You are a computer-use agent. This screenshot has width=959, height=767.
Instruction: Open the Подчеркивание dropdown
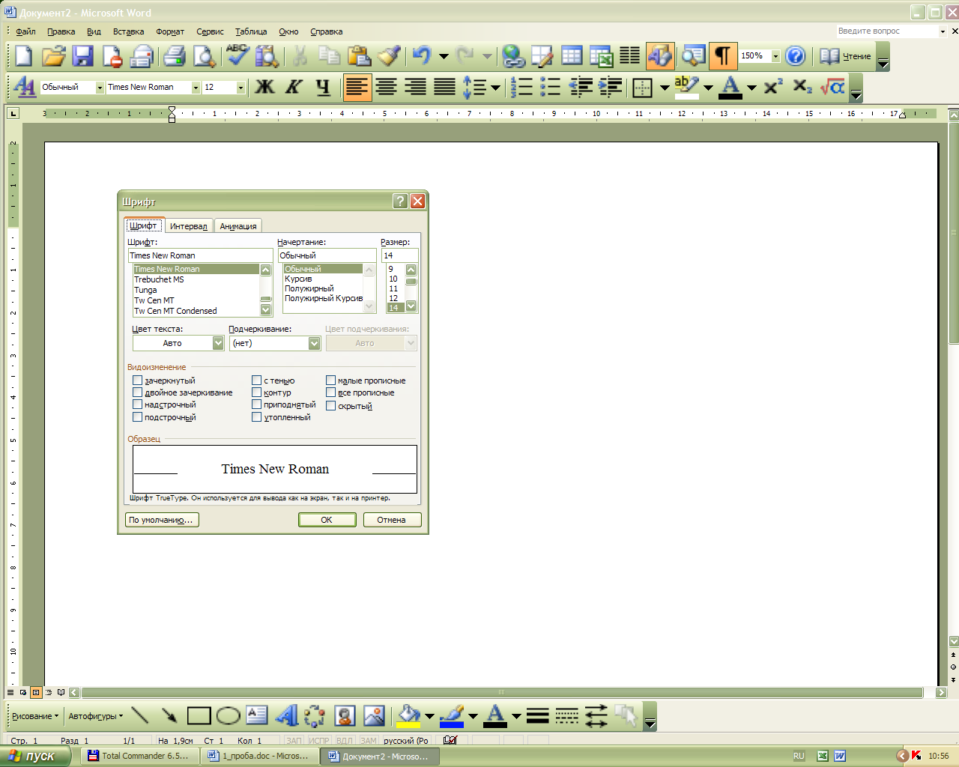314,343
